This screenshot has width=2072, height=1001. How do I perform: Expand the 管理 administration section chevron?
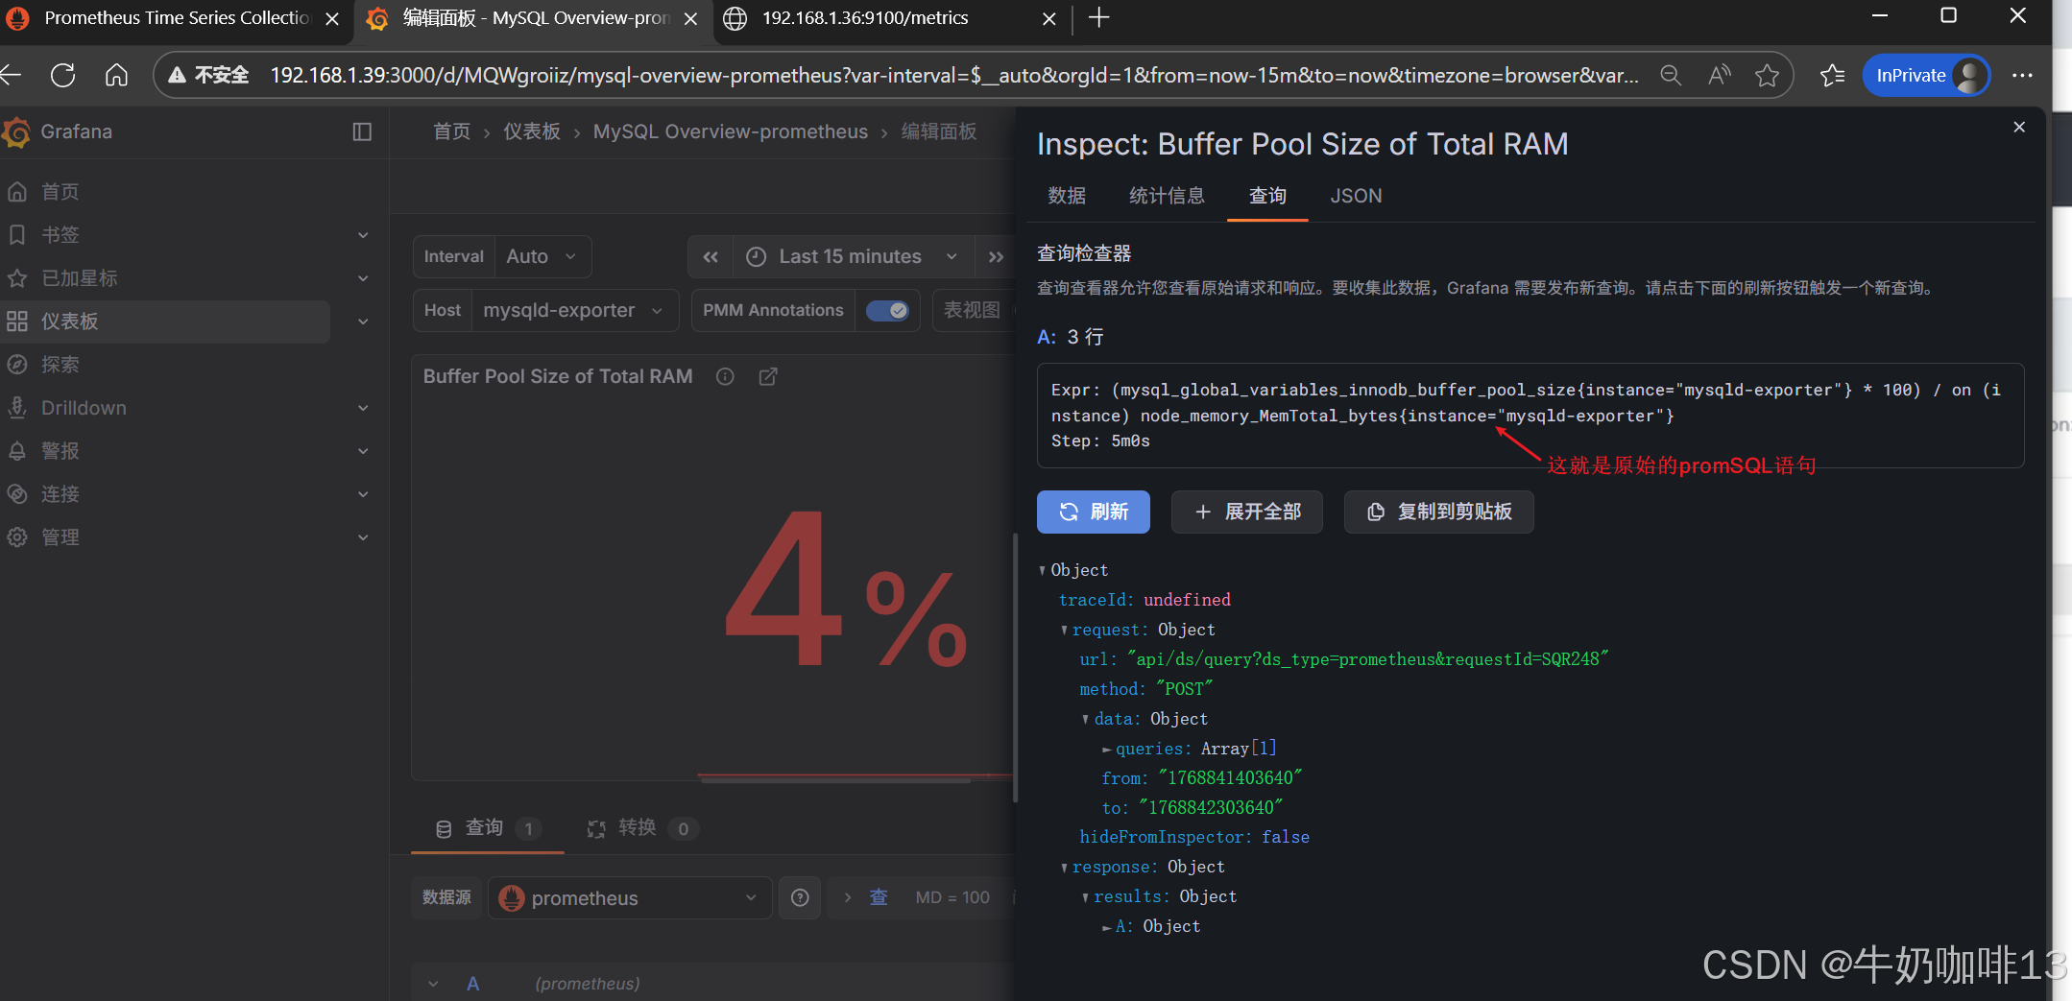coord(363,537)
